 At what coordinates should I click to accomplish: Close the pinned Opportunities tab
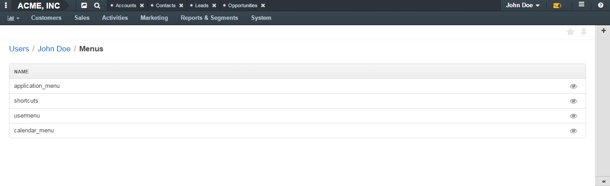pos(263,6)
